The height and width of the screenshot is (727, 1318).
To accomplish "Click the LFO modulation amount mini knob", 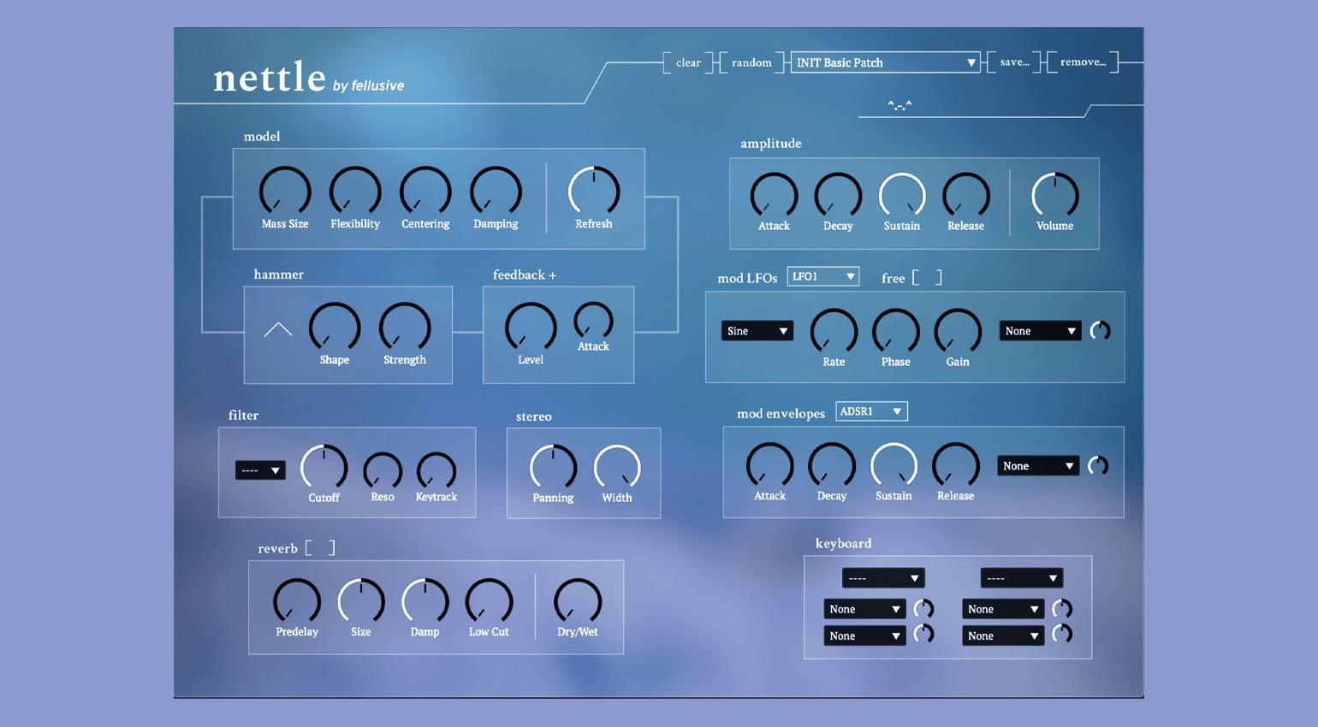I will point(1100,331).
